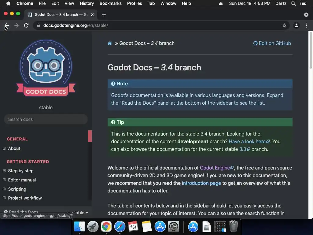Image resolution: width=313 pixels, height=235 pixels.
Task: Open Notes from the Dock
Action: (147, 226)
